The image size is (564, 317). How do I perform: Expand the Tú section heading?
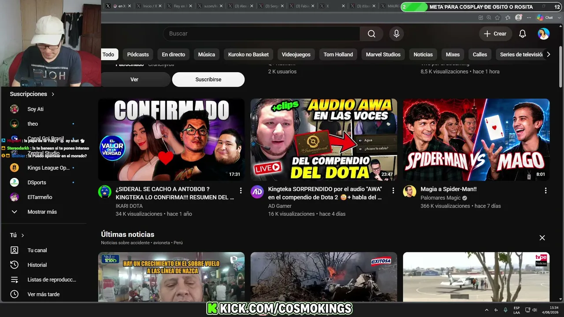(x=17, y=236)
